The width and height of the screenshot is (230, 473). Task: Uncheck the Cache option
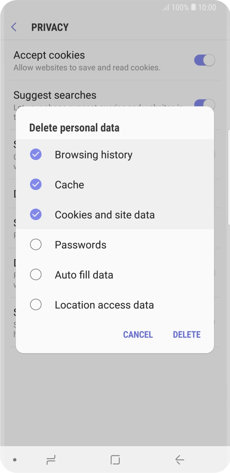click(x=36, y=185)
